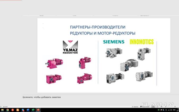Open the orange app icon in taskbar
179x112 pixels.
(18, 110)
